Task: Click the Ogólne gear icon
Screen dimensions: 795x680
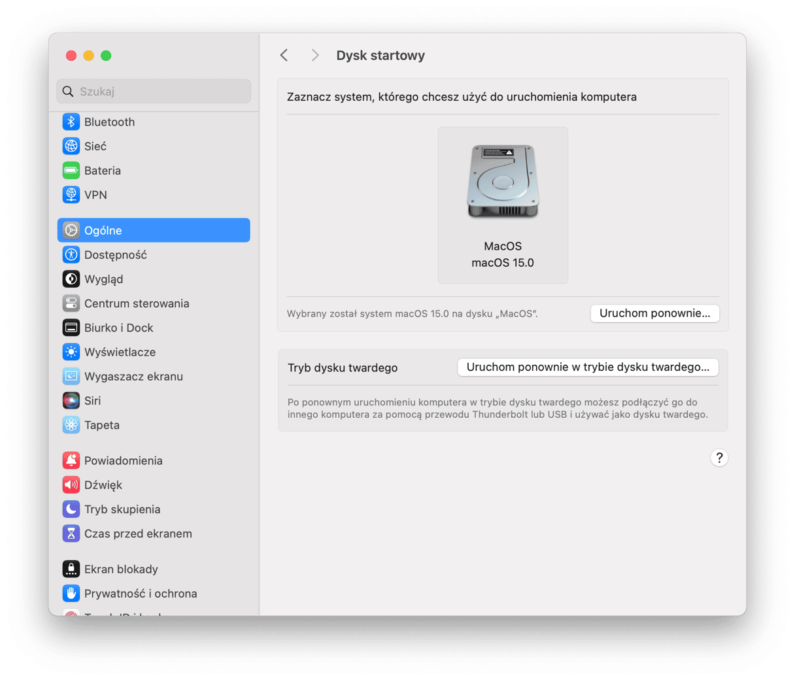Action: coord(71,230)
